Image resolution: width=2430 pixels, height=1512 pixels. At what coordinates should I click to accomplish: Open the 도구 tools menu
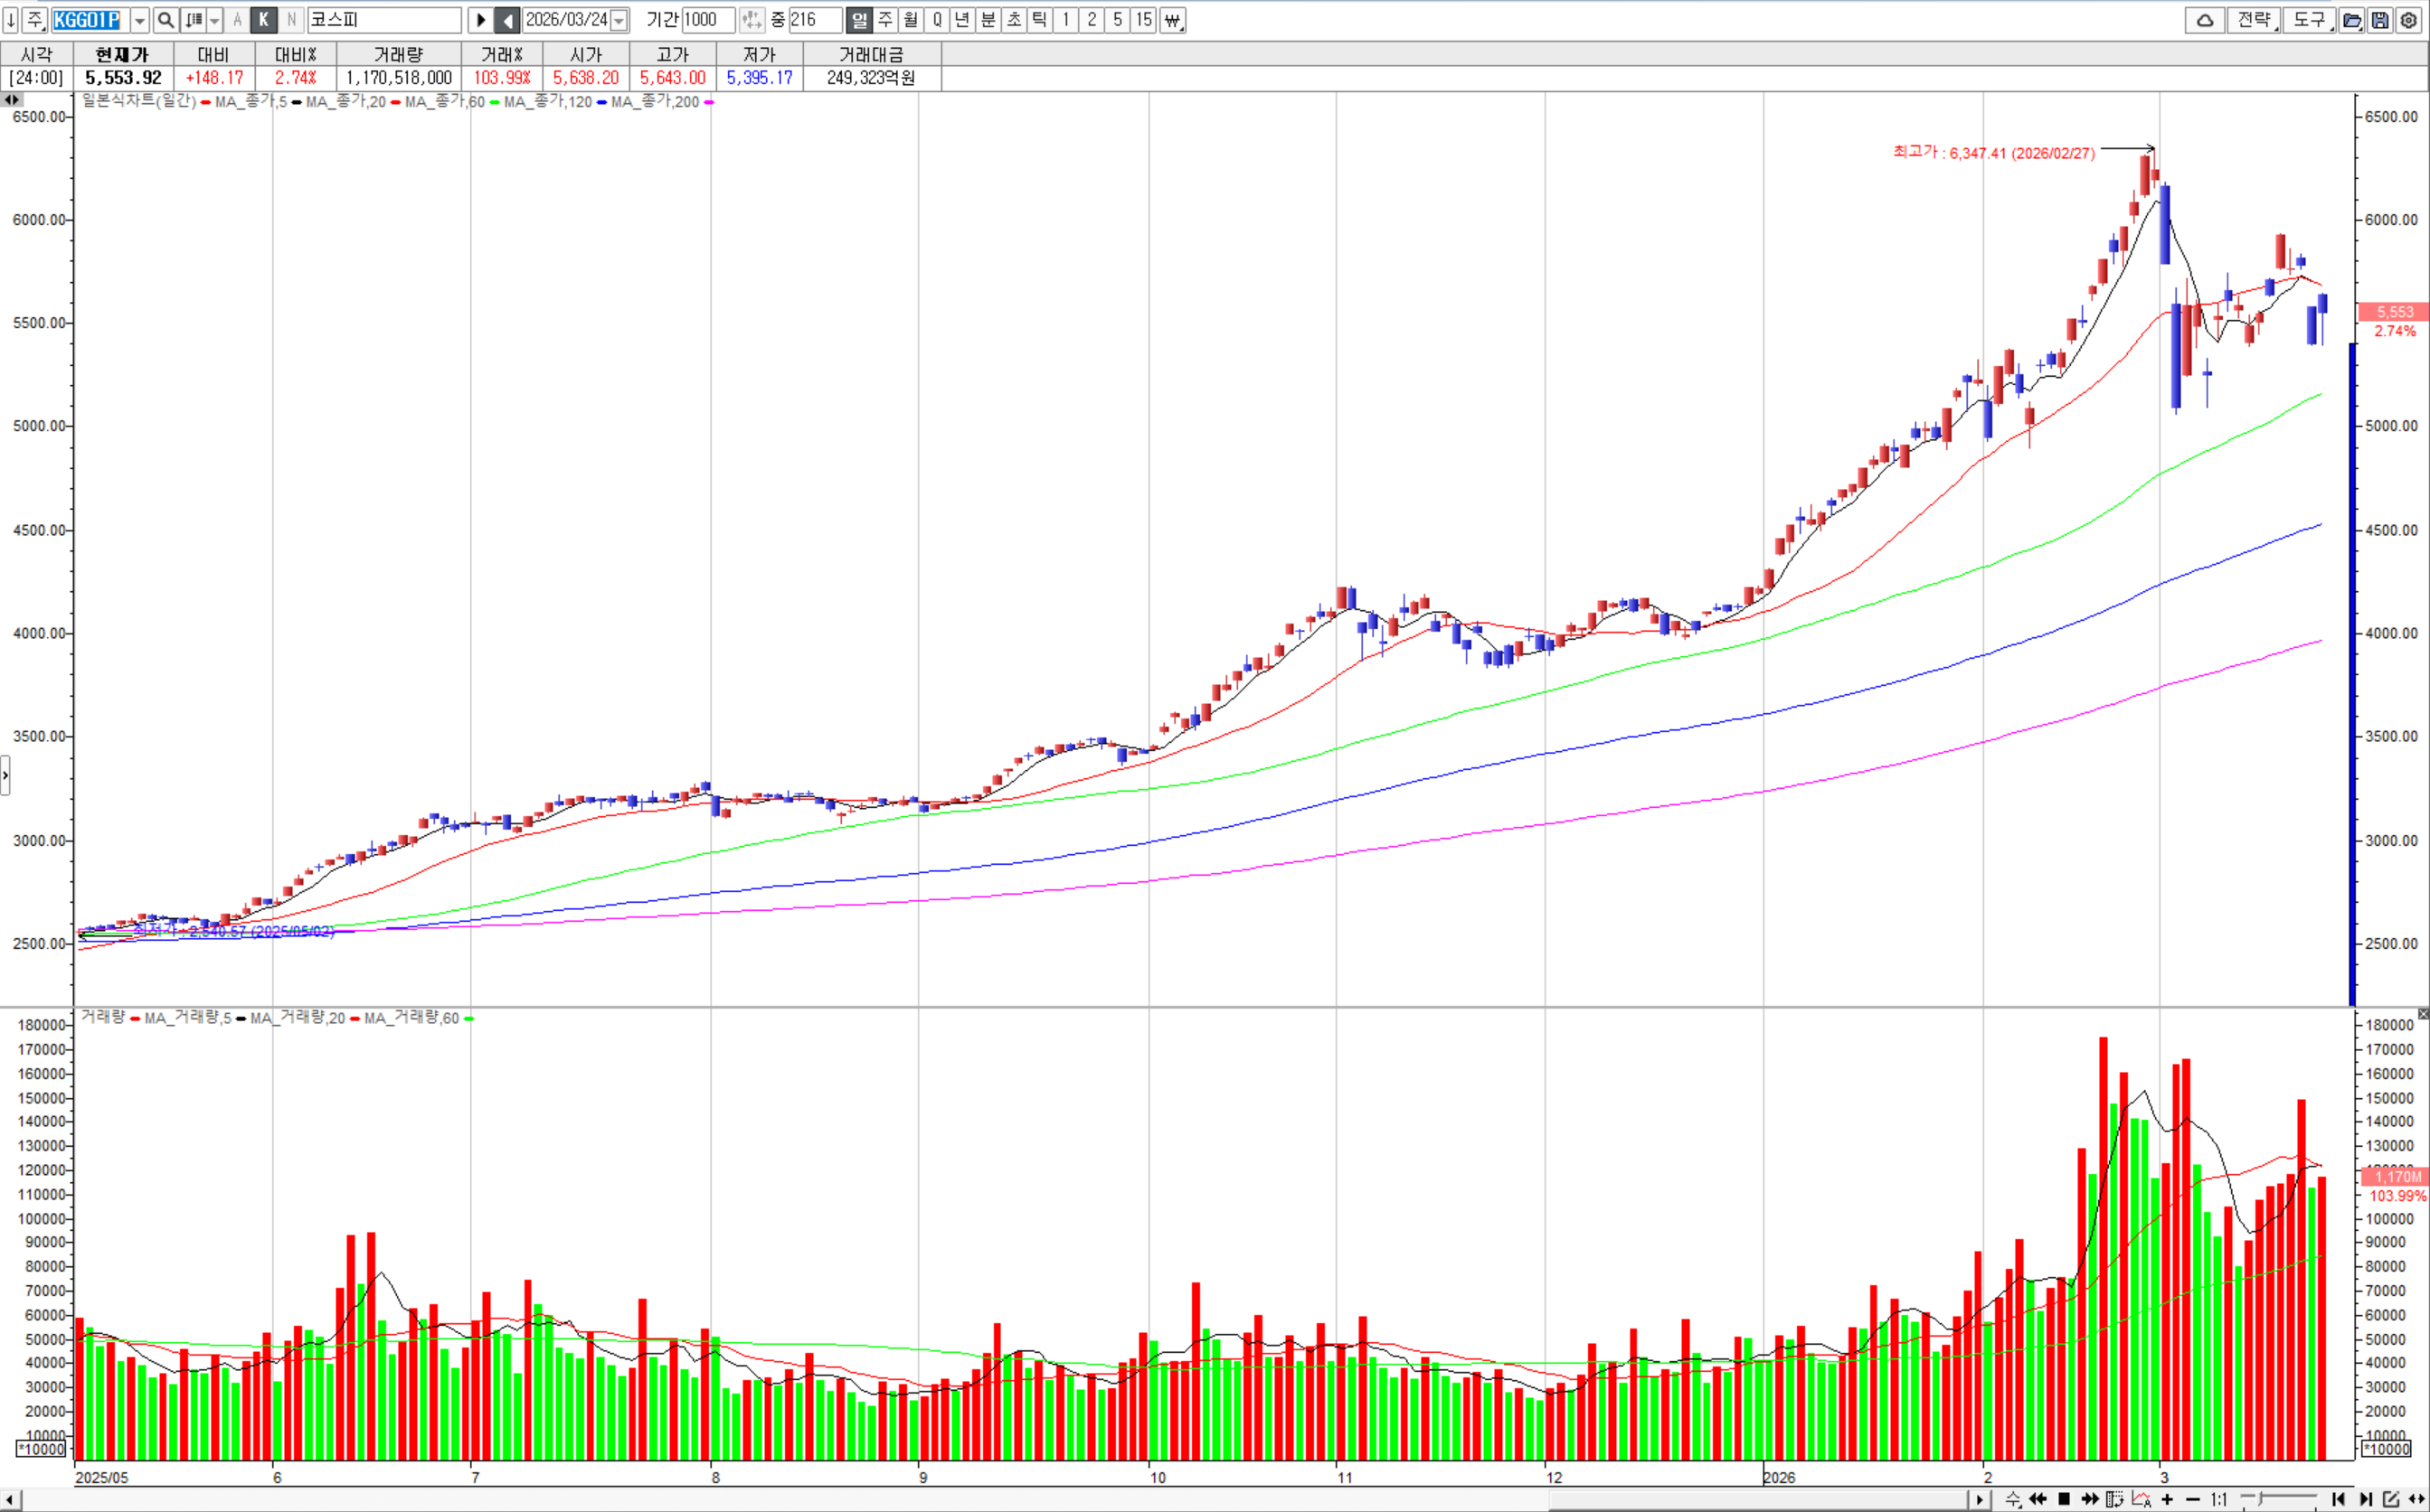pyautogui.click(x=2310, y=20)
